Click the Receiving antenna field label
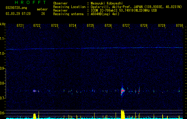The height and width of the screenshot is (119, 187). coord(68,14)
